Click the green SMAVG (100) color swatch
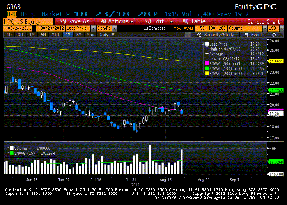 pyautogui.click(x=207, y=68)
